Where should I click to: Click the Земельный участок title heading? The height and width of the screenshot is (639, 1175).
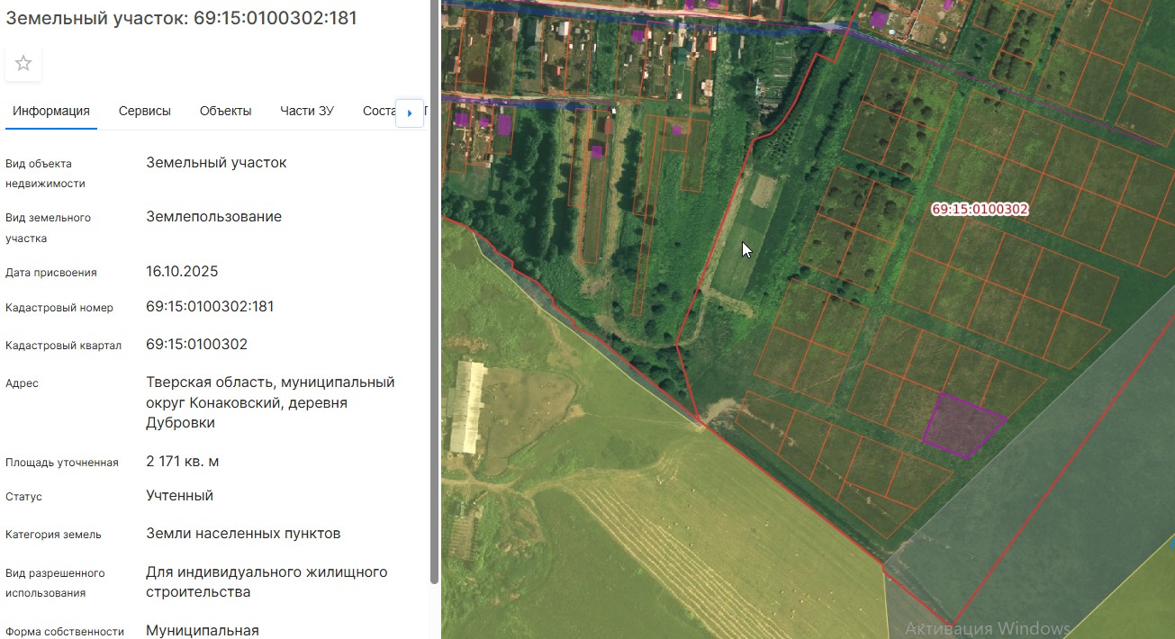181,18
